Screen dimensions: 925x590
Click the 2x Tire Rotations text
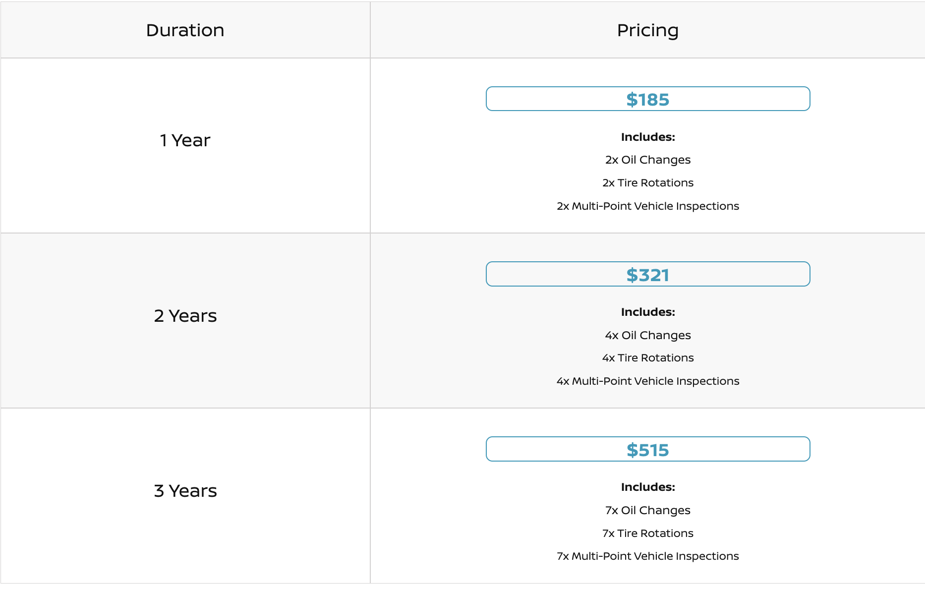(x=648, y=182)
